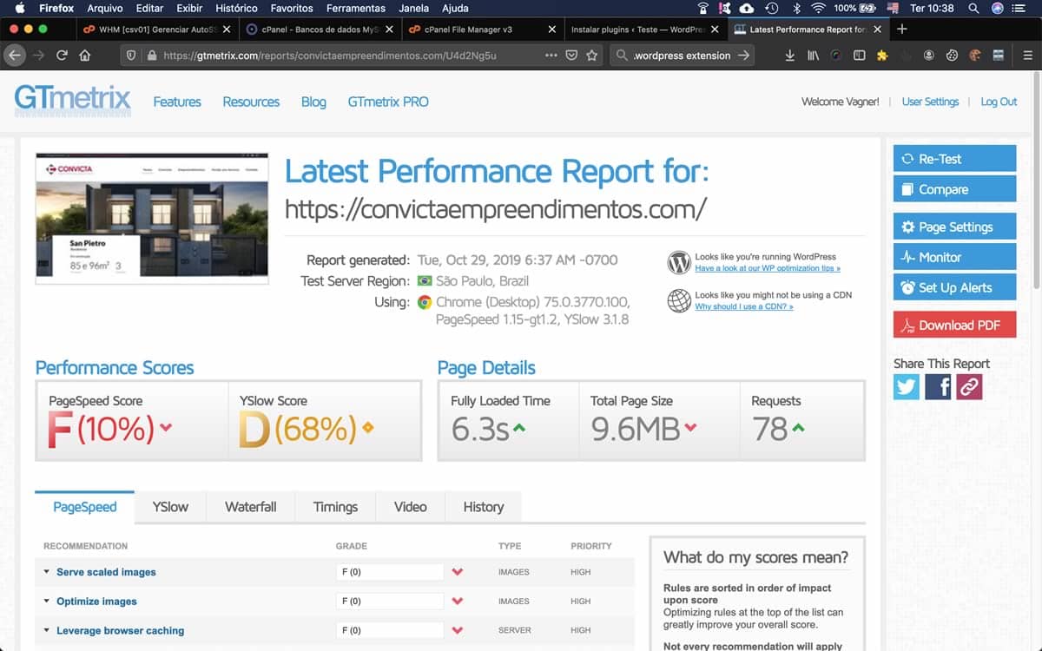Switch to cPanel File Manager tab
The width and height of the screenshot is (1042, 651).
483,29
